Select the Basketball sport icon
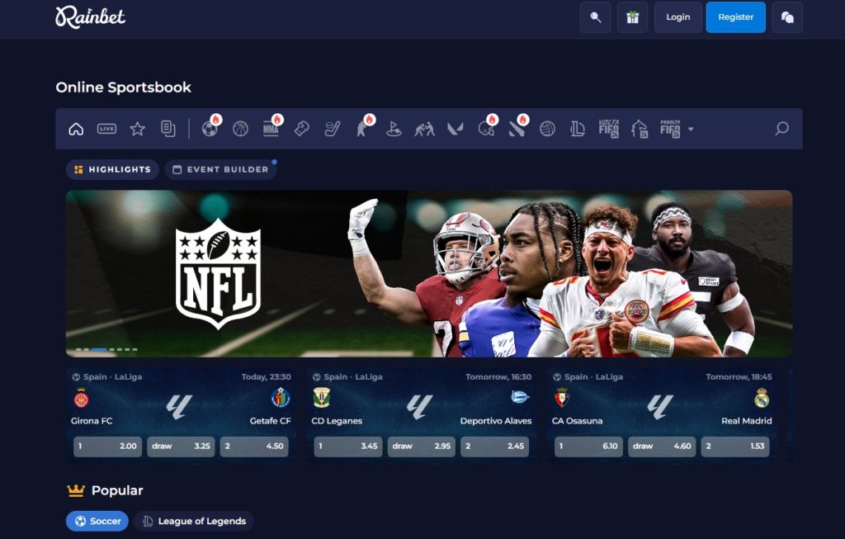Screen dimensions: 845x539 pos(240,129)
